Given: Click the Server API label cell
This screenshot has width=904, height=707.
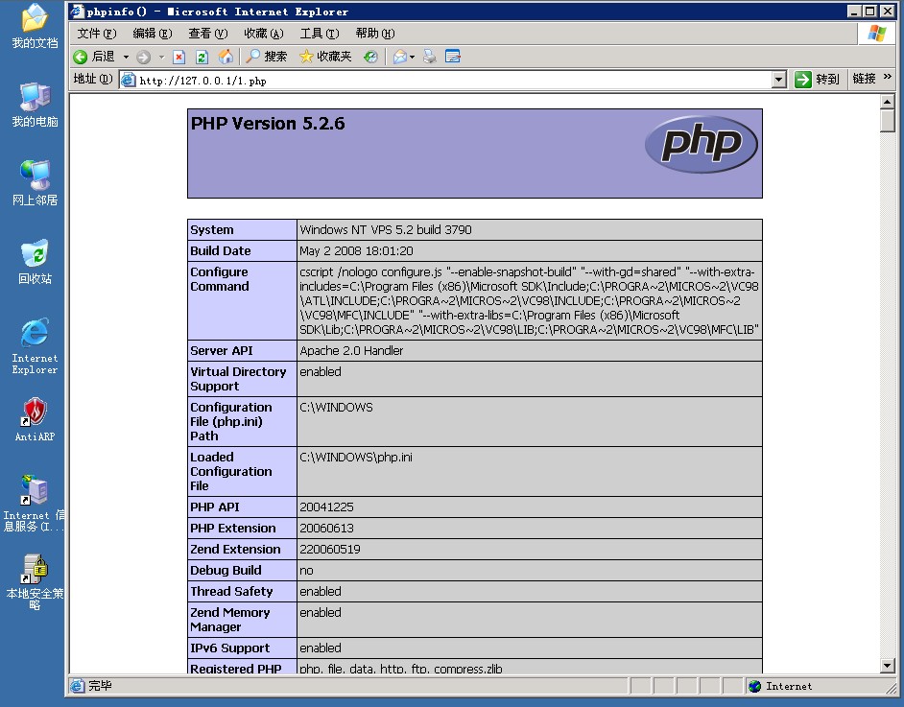Looking at the screenshot, I should click(x=242, y=350).
